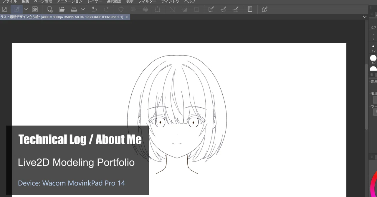Image resolution: width=377 pixels, height=197 pixels.
Task: Switch to the ラスト最新デザイン立ち絵 canvas tab
Action: point(65,17)
